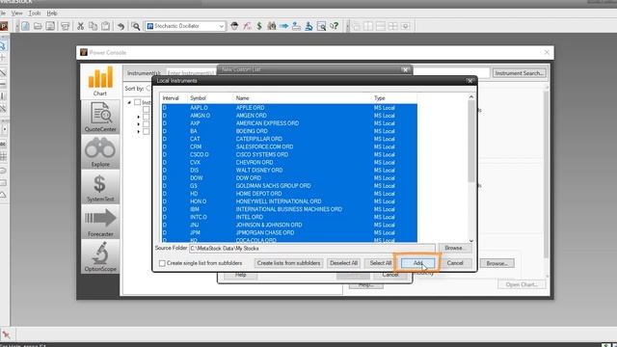Open the Chart section in Power Console

(x=100, y=81)
